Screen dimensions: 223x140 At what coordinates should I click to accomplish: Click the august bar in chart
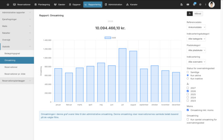[x=133, y=76]
